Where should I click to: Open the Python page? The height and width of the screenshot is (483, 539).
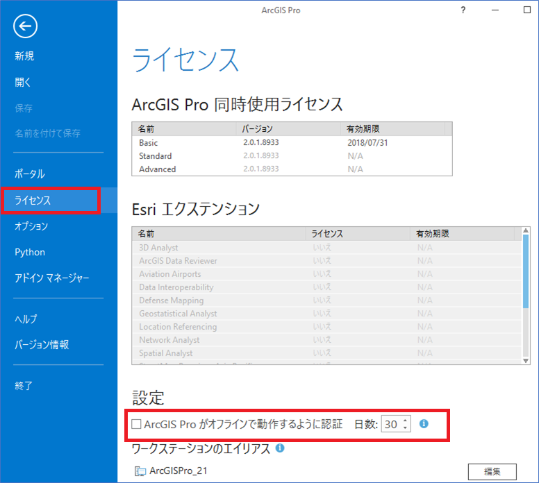30,252
